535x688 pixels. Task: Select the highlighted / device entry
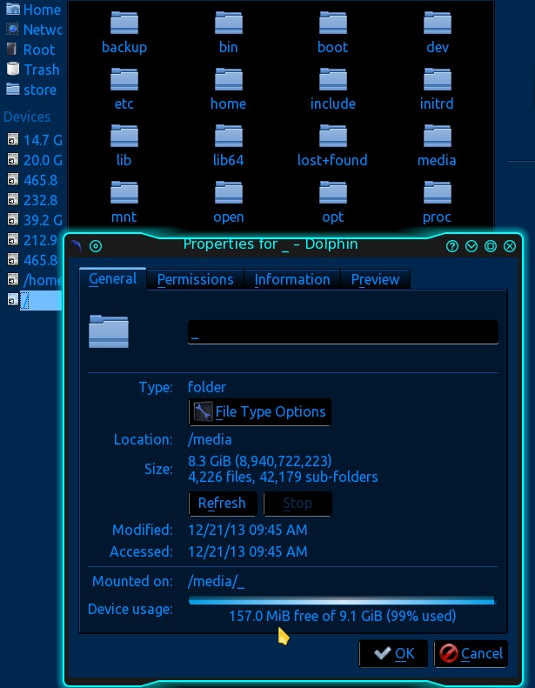34,300
